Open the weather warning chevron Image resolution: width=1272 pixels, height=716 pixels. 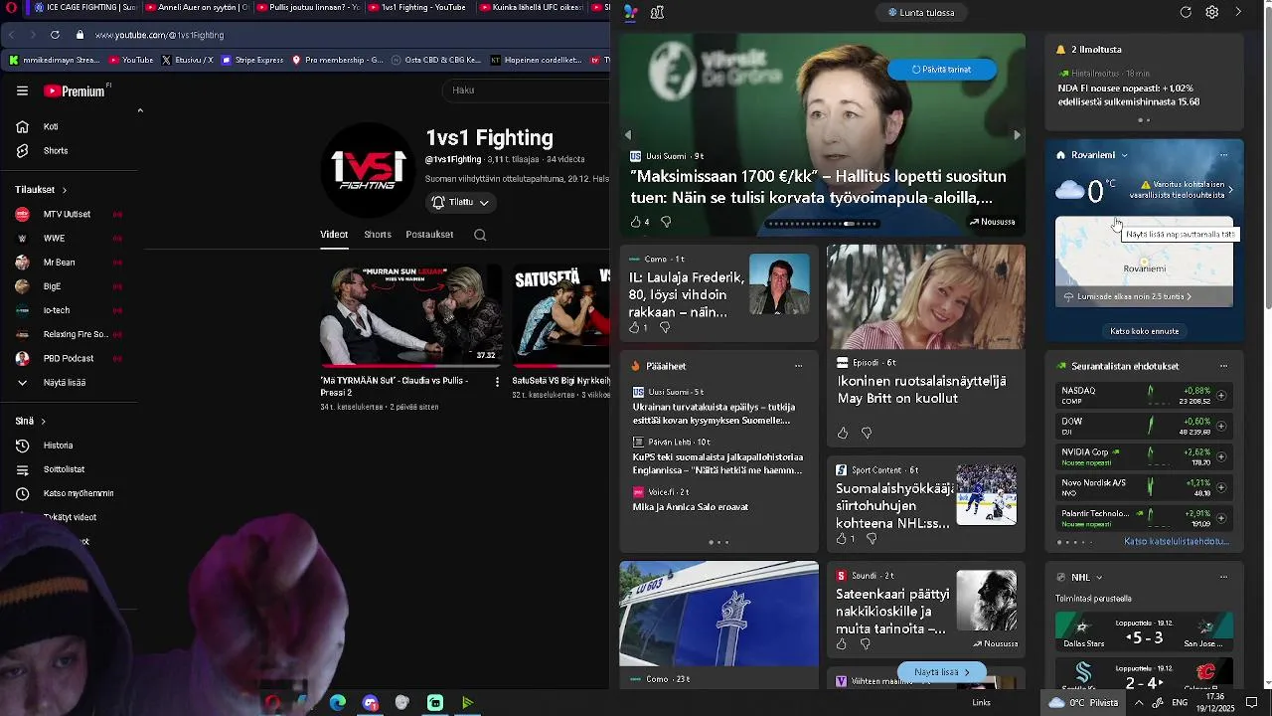pyautogui.click(x=1230, y=190)
